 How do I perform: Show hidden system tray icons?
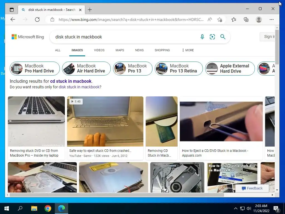(x=235, y=208)
